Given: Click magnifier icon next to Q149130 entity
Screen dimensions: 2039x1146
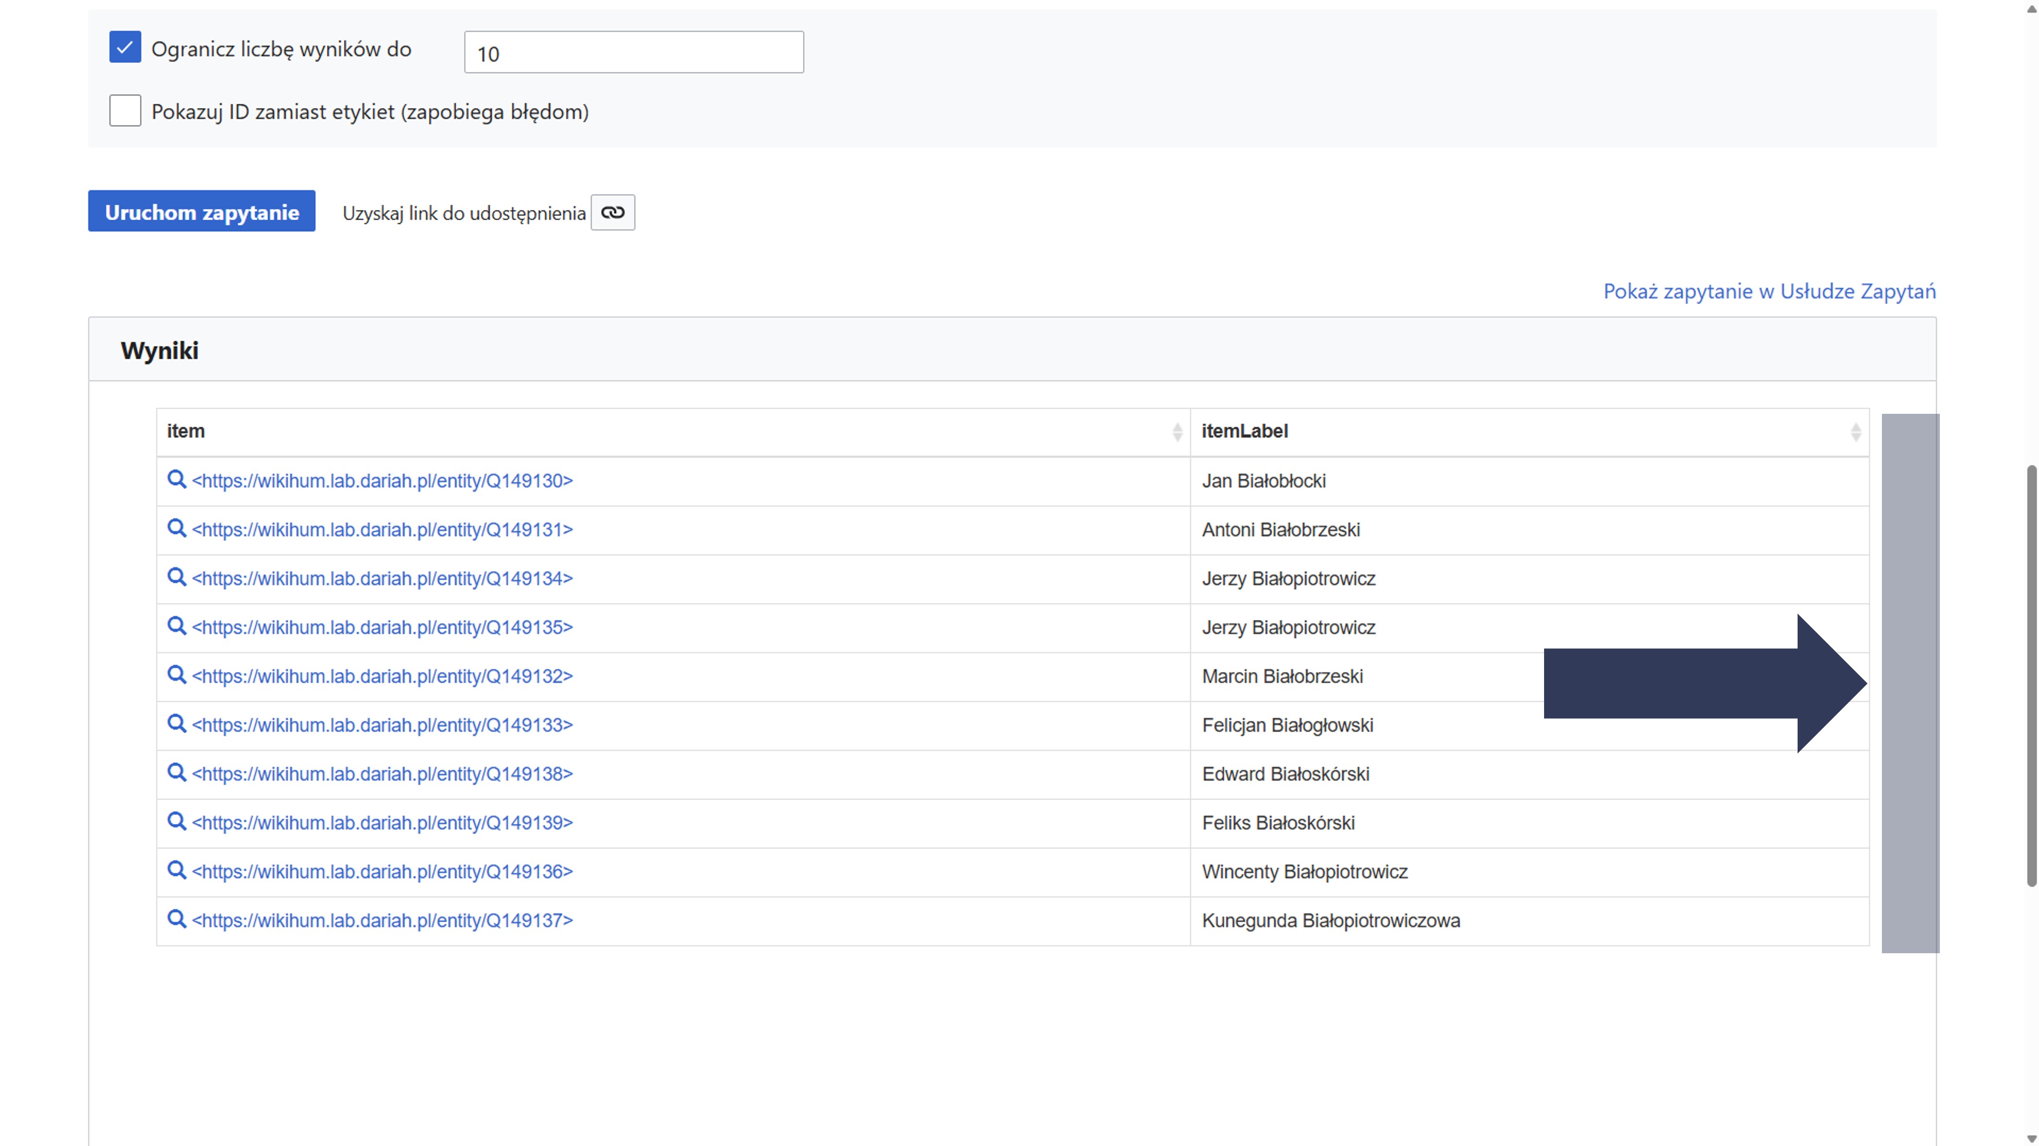Looking at the screenshot, I should [177, 480].
